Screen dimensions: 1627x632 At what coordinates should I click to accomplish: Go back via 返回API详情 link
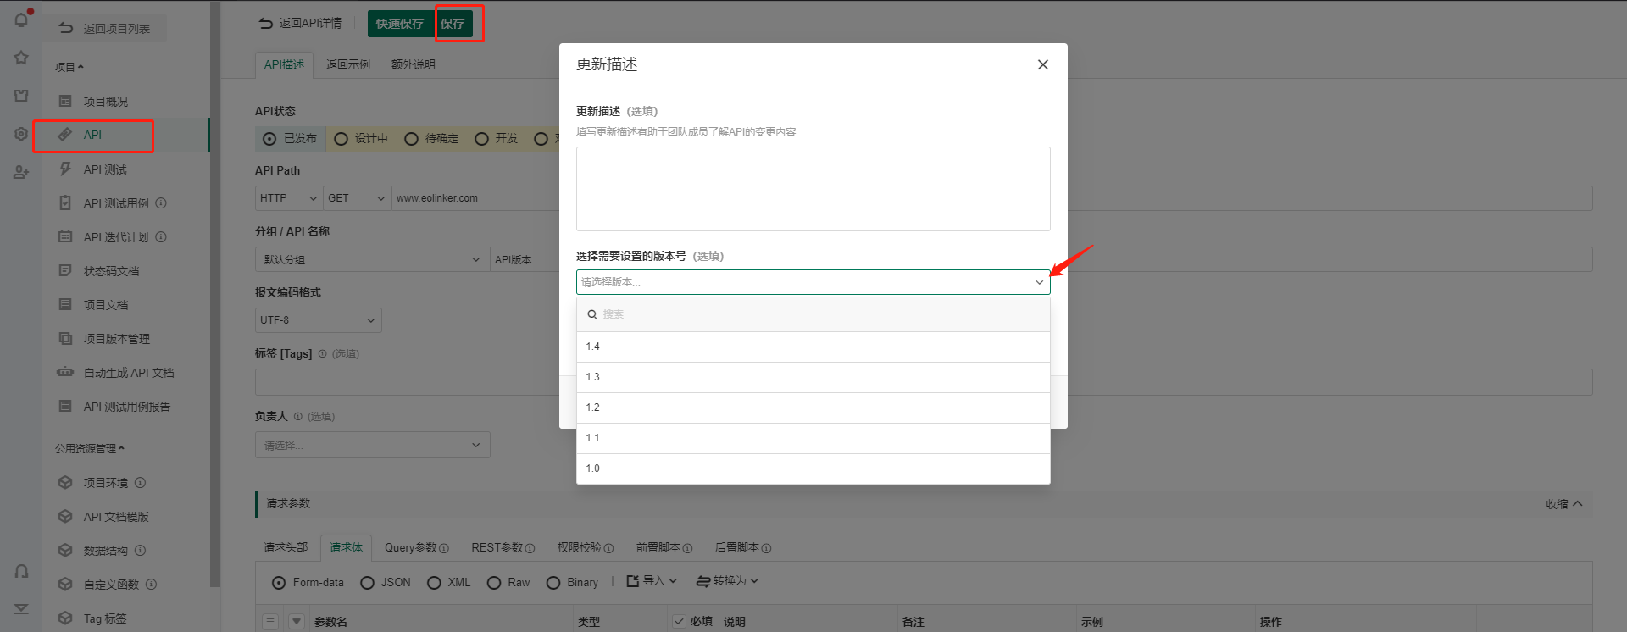point(300,23)
